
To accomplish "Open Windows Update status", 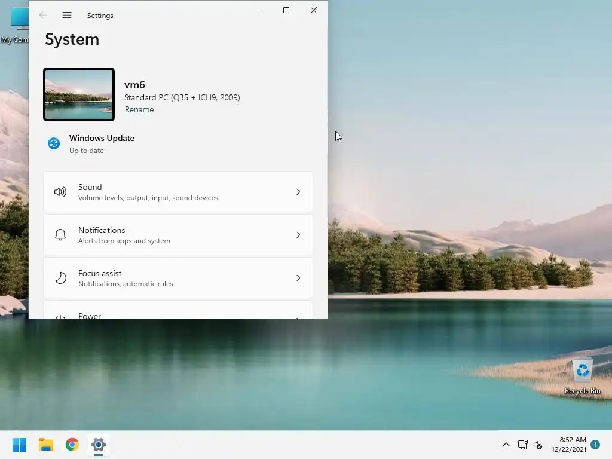I will pos(91,143).
